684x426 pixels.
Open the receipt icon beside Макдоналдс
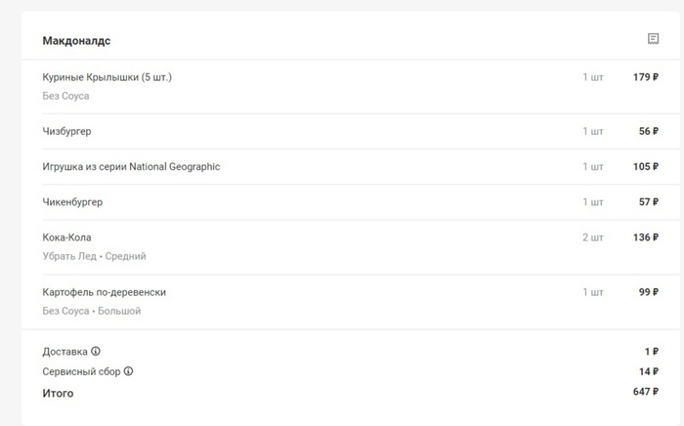point(653,39)
